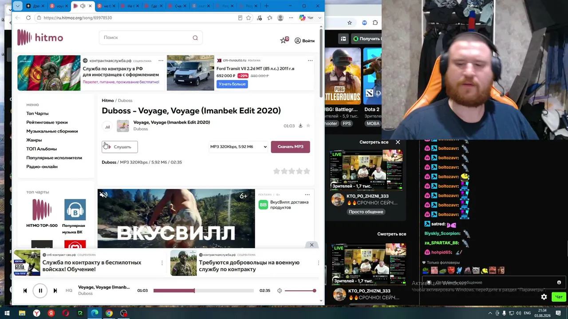This screenshot has height=319, width=568.
Task: Unmute the ВкусВилл video ad
Action: click(x=103, y=195)
